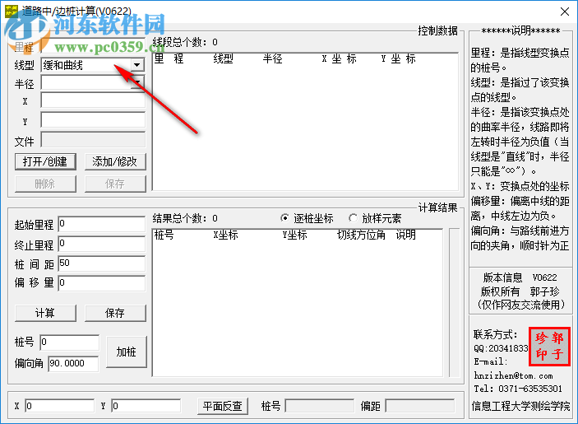Click the 说明 column header in results

[x=406, y=235]
